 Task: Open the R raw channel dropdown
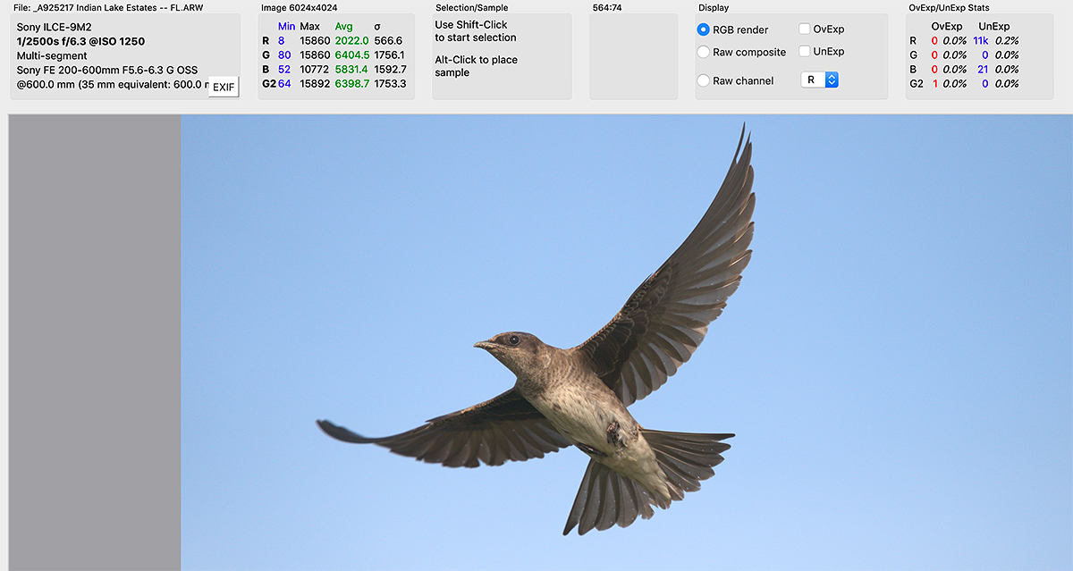click(819, 80)
